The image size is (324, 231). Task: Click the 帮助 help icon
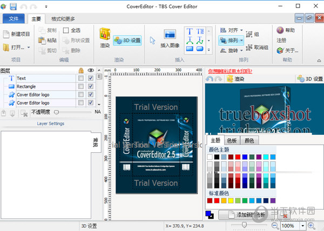pos(280,30)
